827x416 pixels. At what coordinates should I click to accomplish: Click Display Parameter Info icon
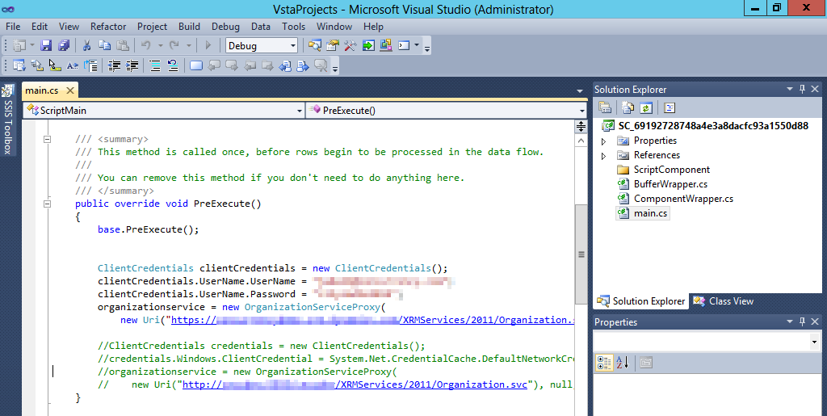(x=37, y=65)
